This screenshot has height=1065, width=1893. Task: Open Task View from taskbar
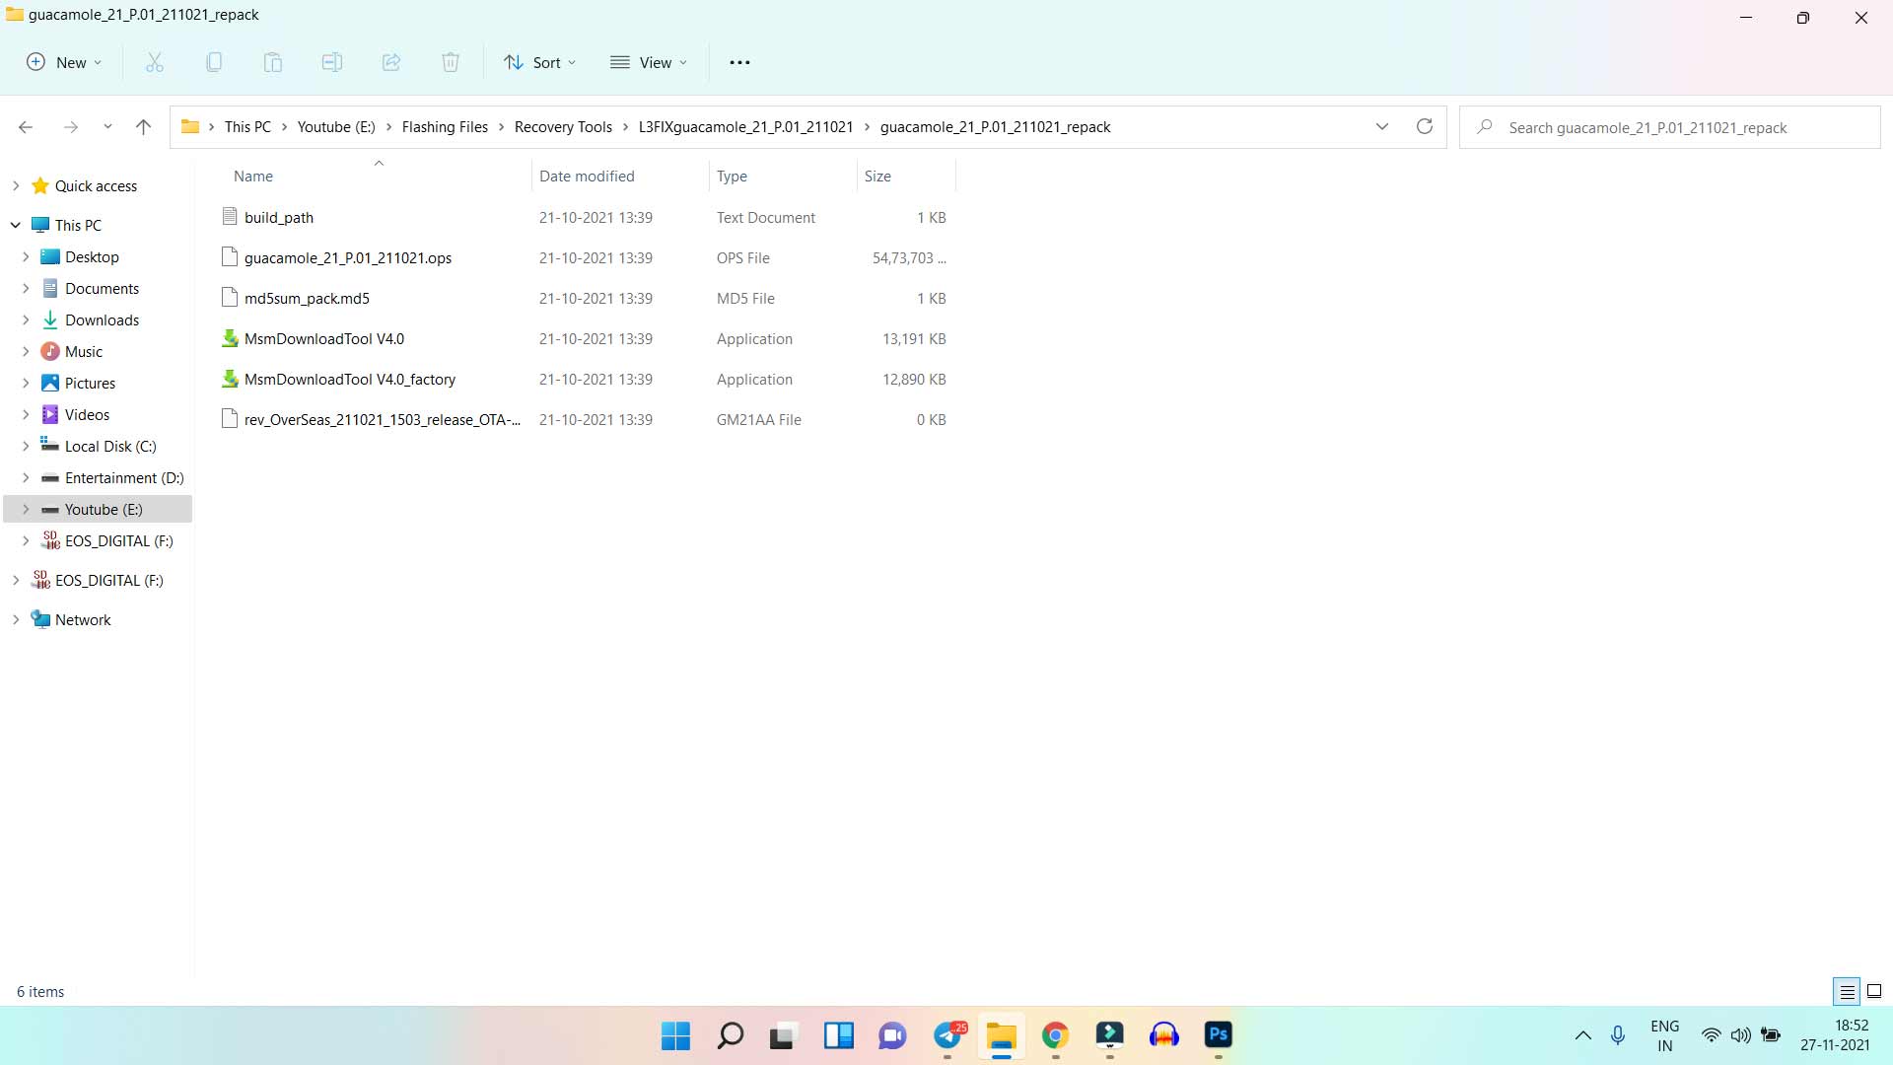pos(783,1035)
